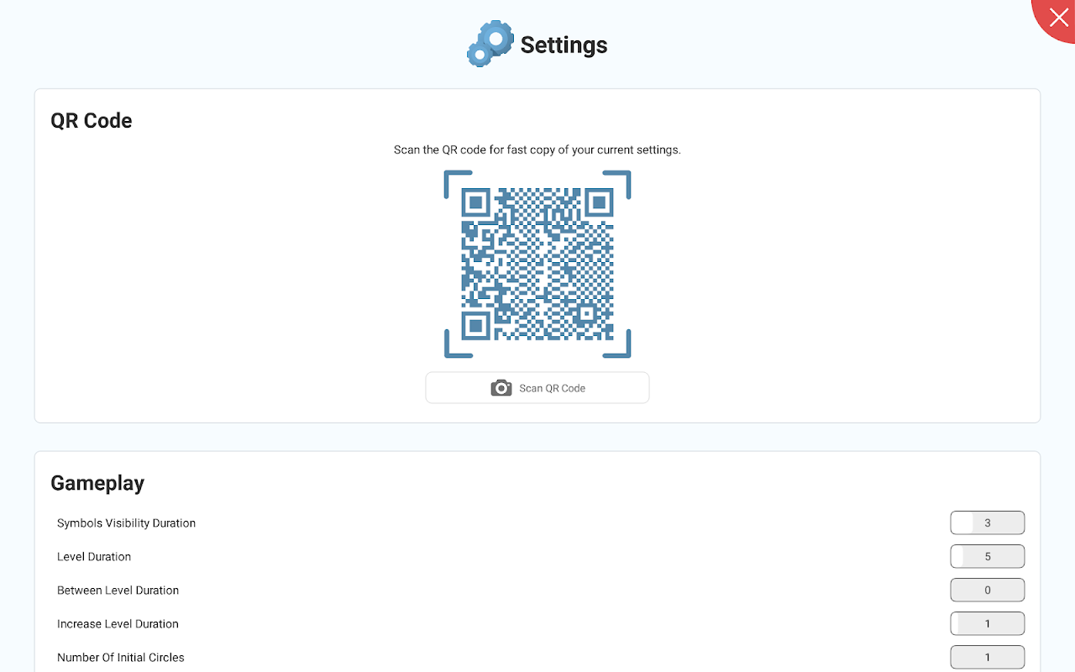Click the Gameplay section heading

[x=97, y=483]
